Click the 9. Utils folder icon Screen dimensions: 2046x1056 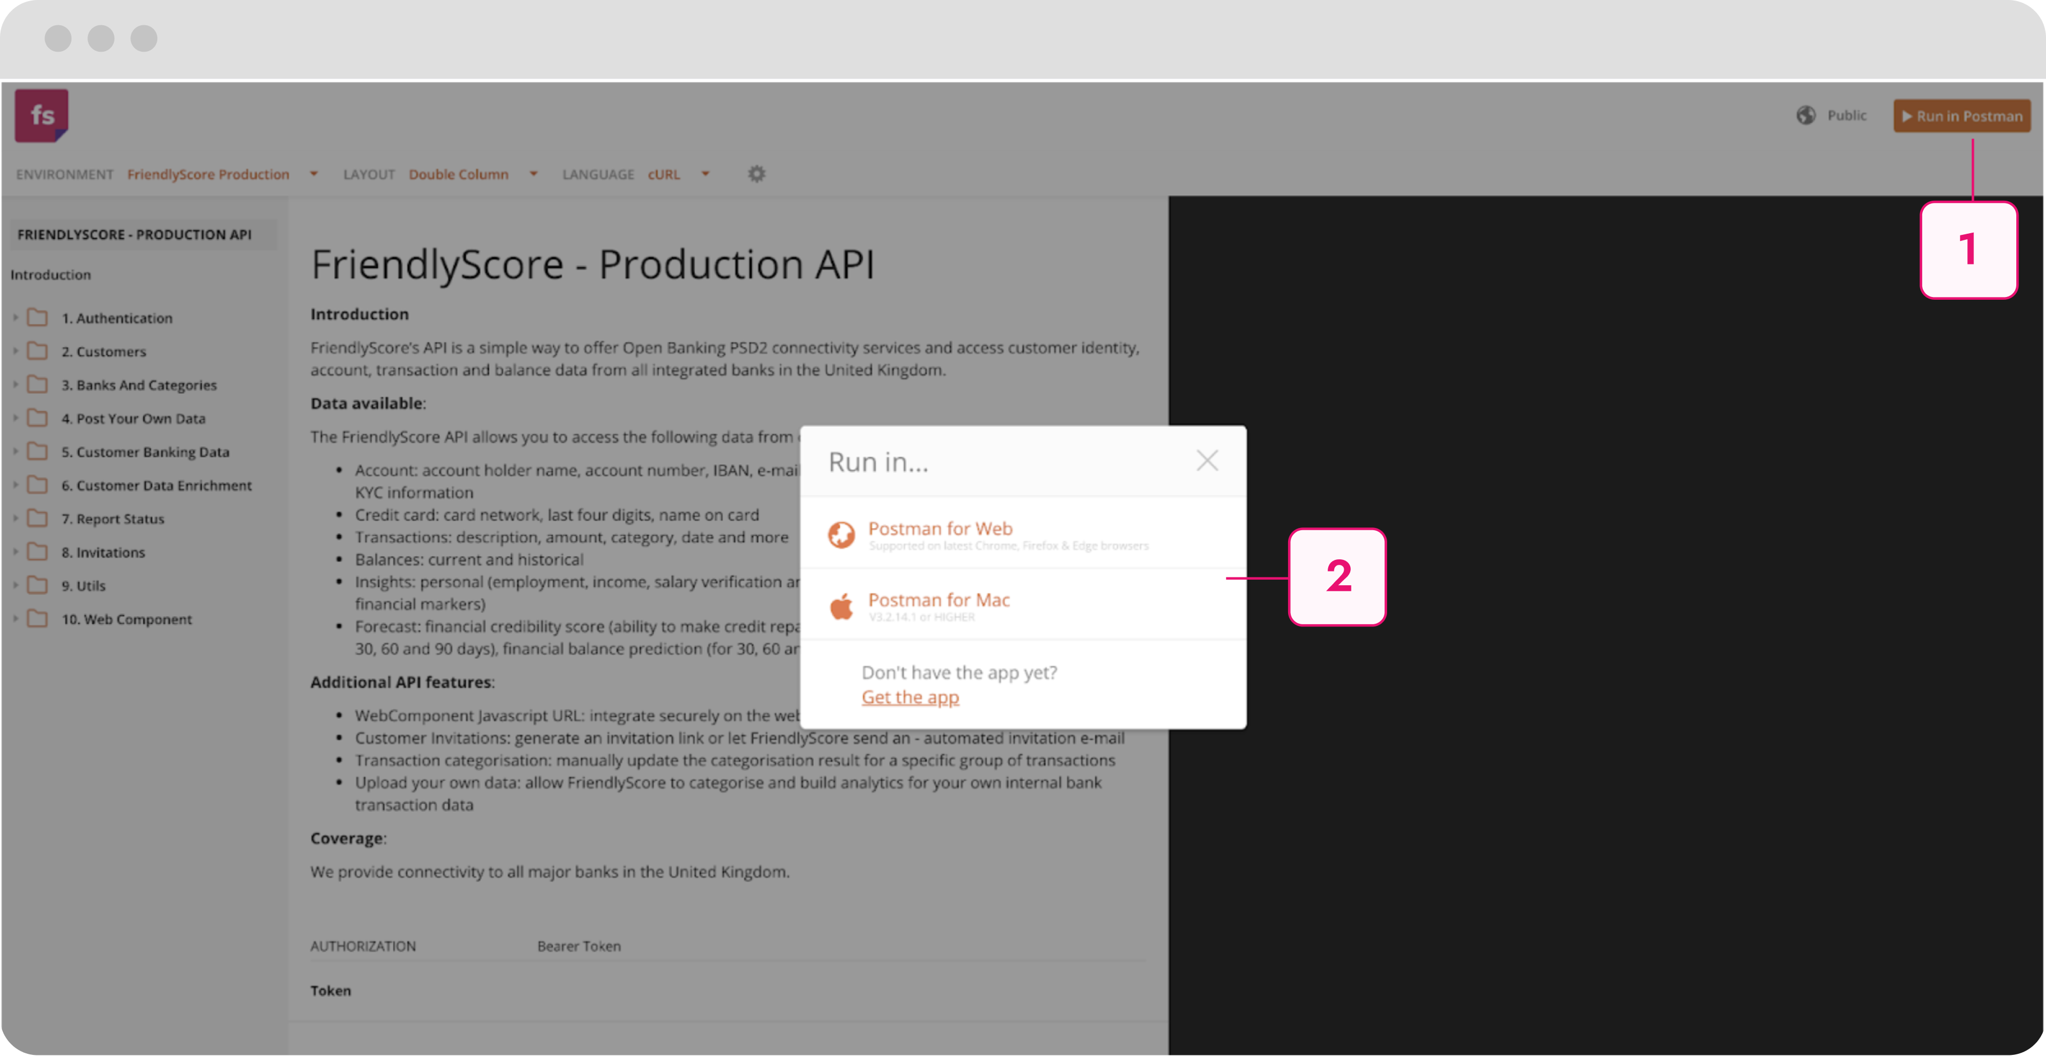coord(37,585)
